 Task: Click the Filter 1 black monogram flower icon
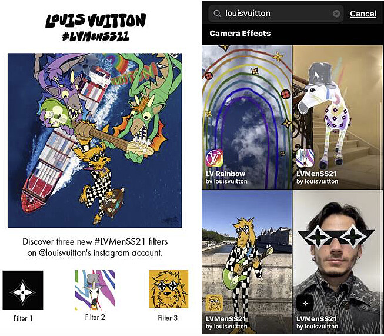23,290
